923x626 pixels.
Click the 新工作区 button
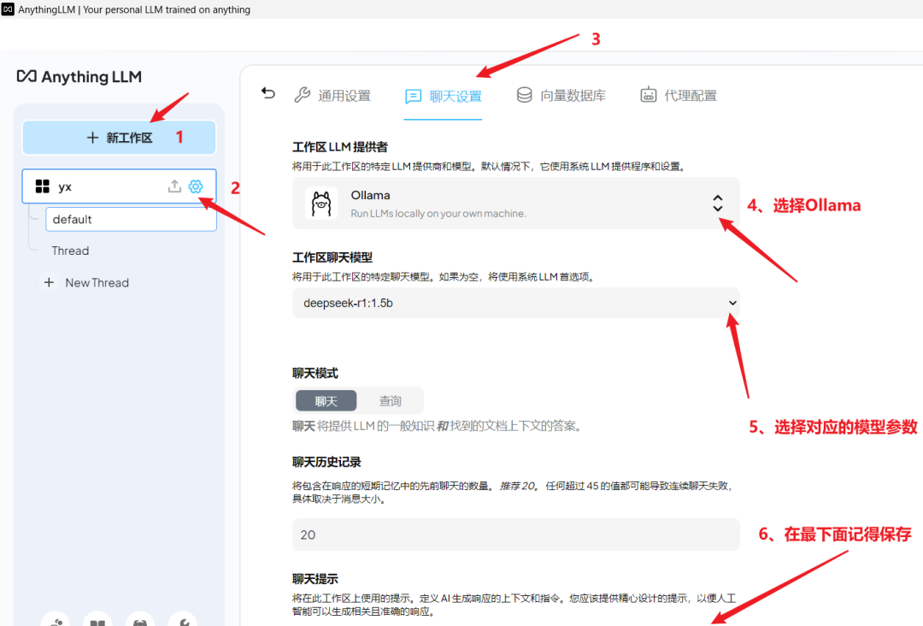click(118, 137)
